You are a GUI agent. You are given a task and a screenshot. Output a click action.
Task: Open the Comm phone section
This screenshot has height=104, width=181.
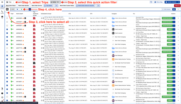click(x=2, y=12)
